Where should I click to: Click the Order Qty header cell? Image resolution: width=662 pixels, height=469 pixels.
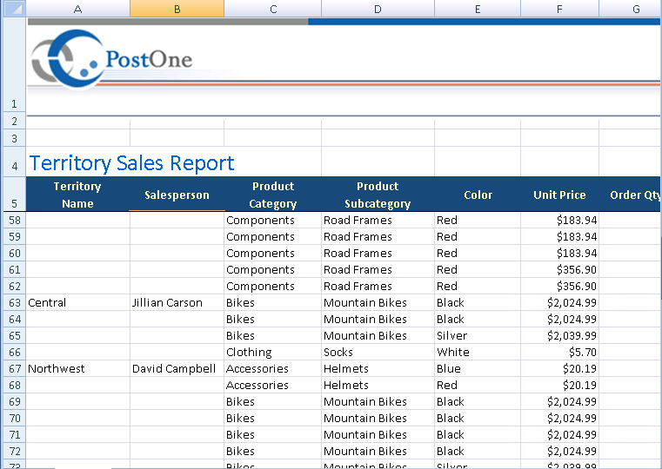(x=631, y=195)
